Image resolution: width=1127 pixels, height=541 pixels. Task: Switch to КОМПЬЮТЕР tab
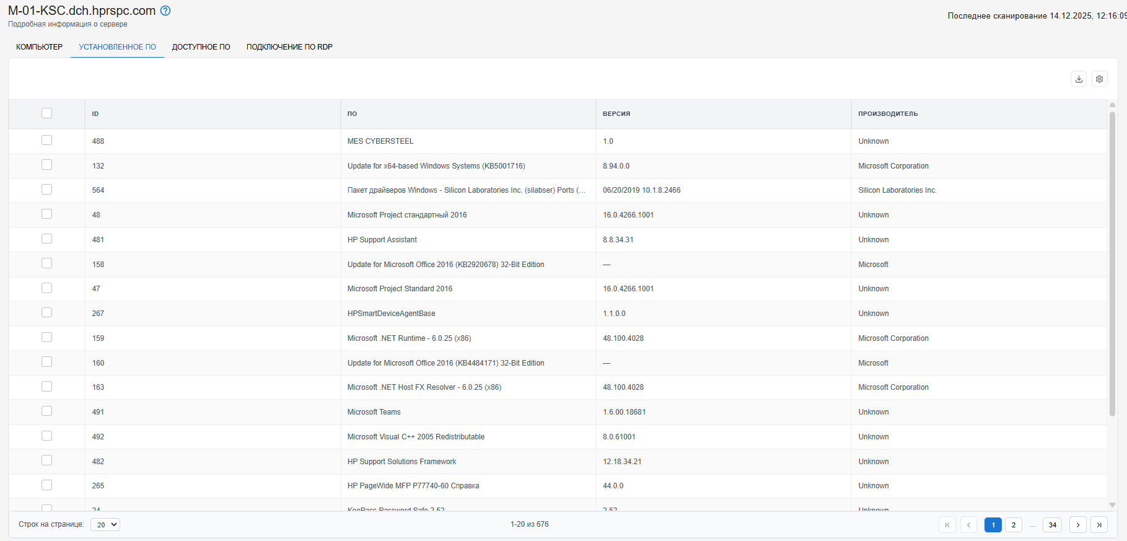pyautogui.click(x=40, y=47)
